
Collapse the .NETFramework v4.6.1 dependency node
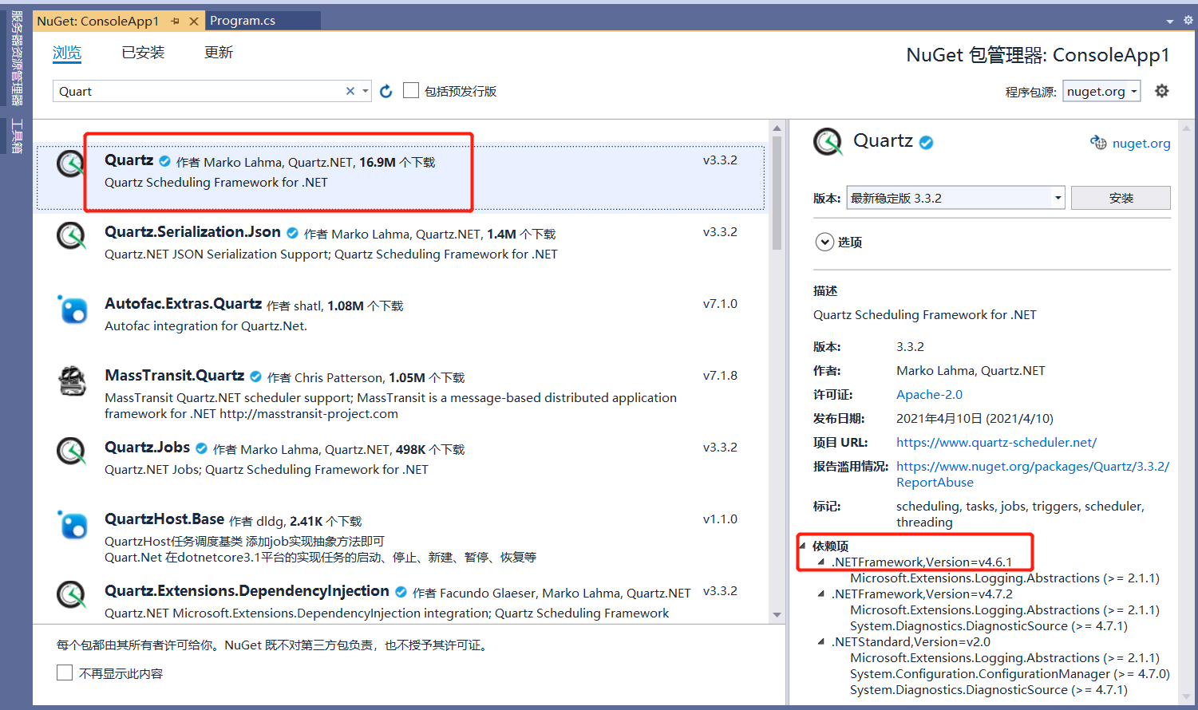point(820,562)
